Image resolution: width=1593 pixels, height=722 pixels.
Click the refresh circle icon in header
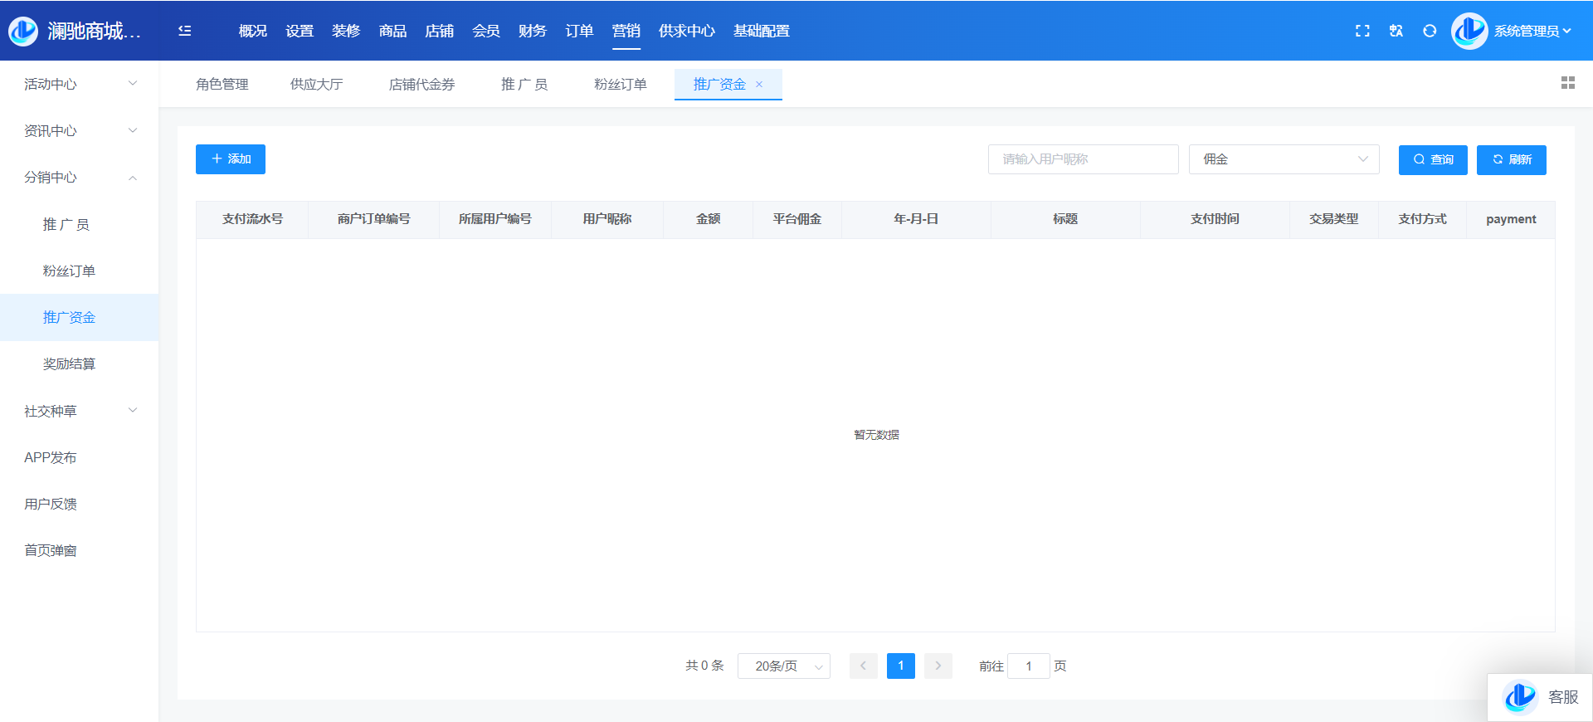(1430, 31)
